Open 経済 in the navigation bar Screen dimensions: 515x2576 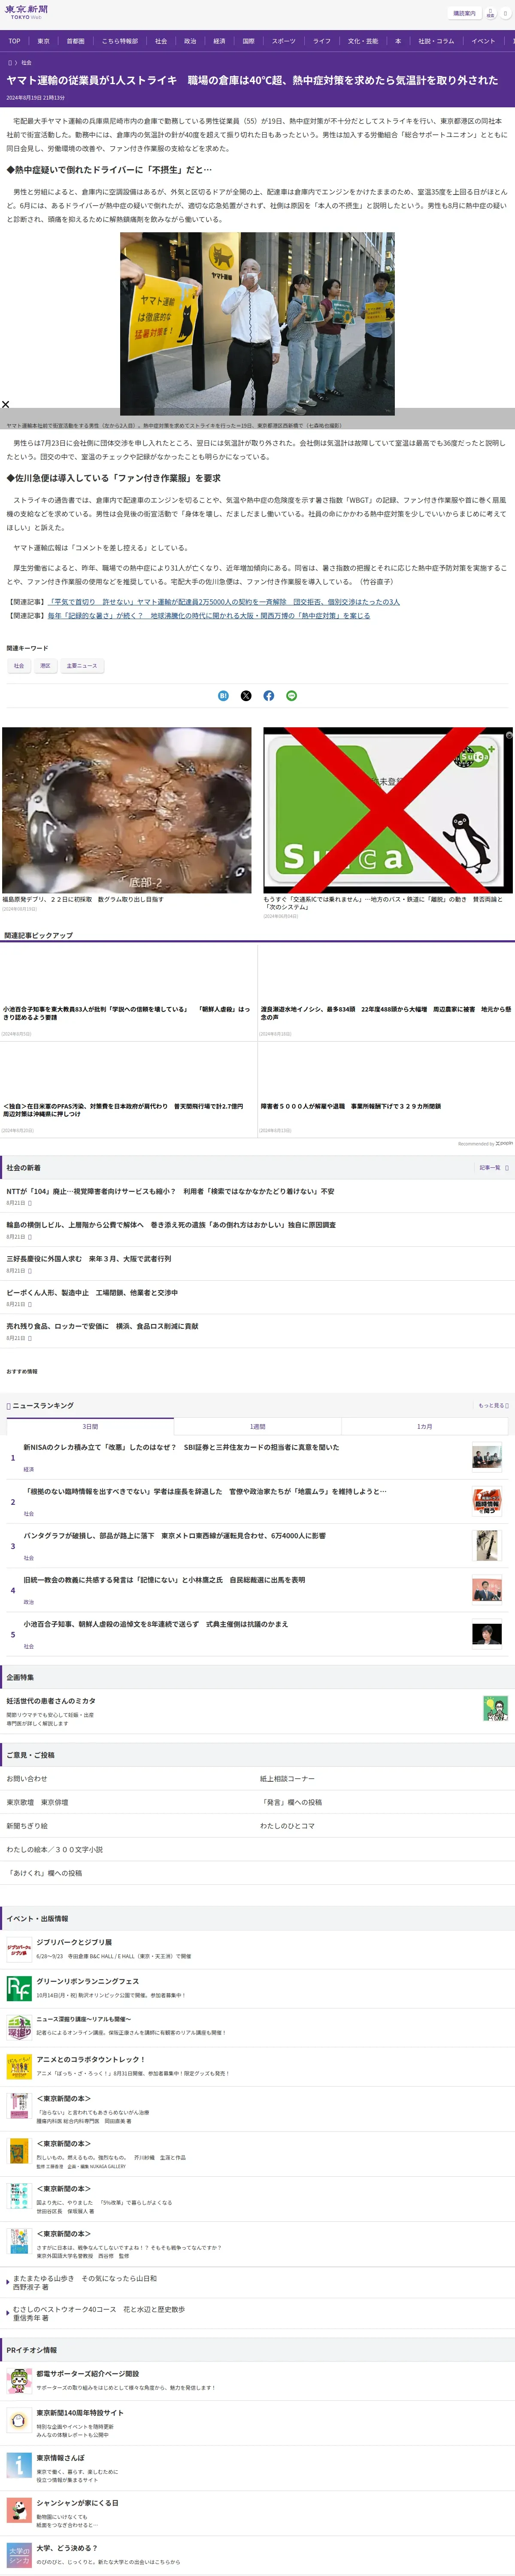pyautogui.click(x=219, y=41)
